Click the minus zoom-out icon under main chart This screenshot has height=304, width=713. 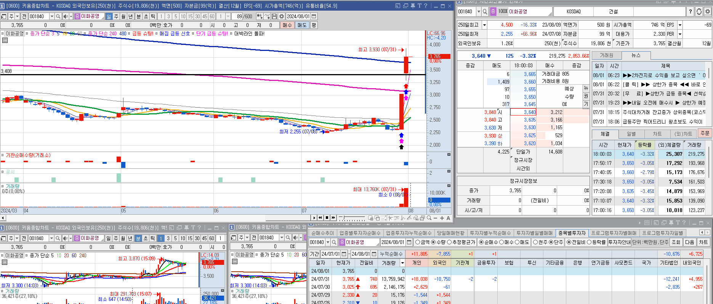(436, 218)
